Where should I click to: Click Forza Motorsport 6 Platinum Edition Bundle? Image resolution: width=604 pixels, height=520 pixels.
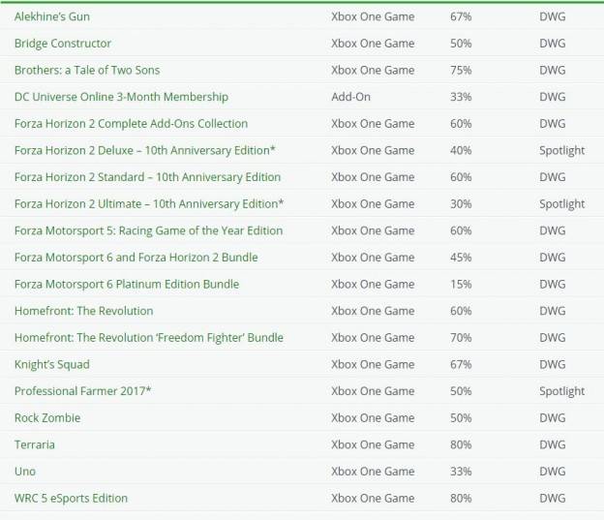127,284
